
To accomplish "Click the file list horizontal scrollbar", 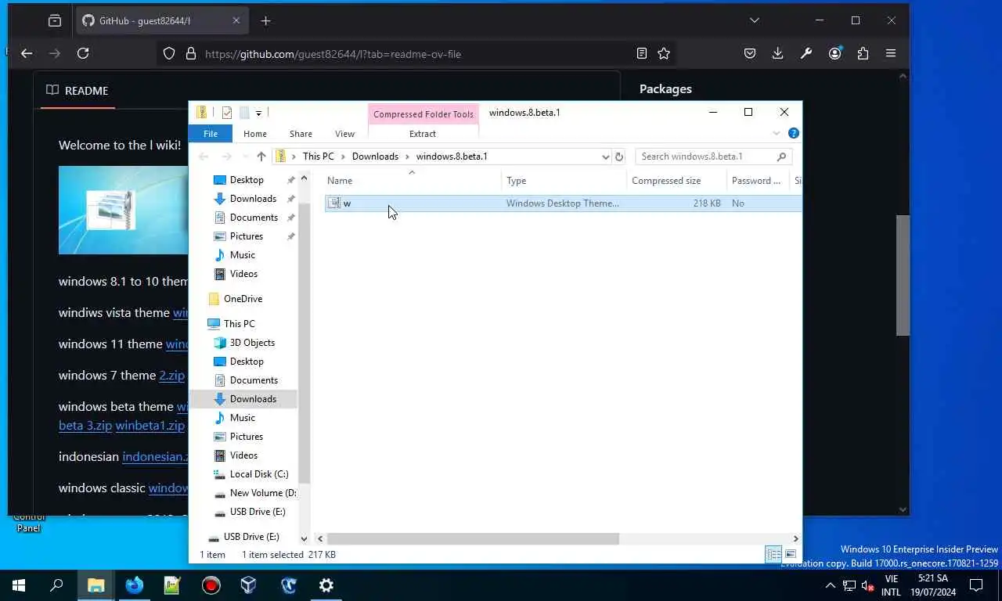I will pyautogui.click(x=473, y=538).
